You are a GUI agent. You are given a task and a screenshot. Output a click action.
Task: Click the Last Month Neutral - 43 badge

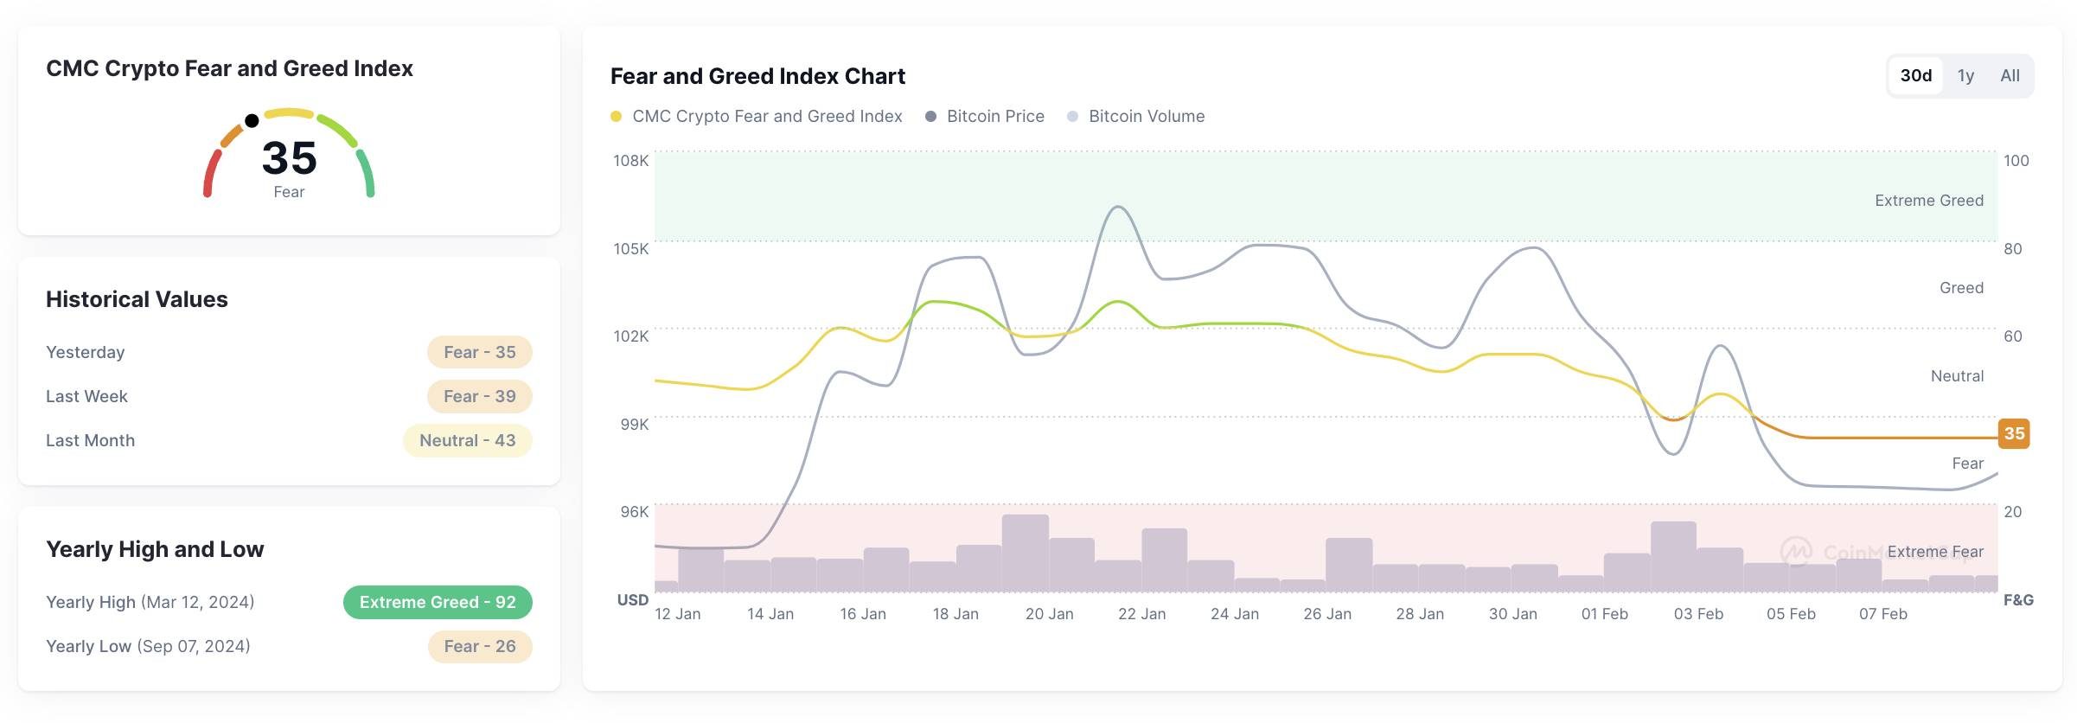pos(467,440)
